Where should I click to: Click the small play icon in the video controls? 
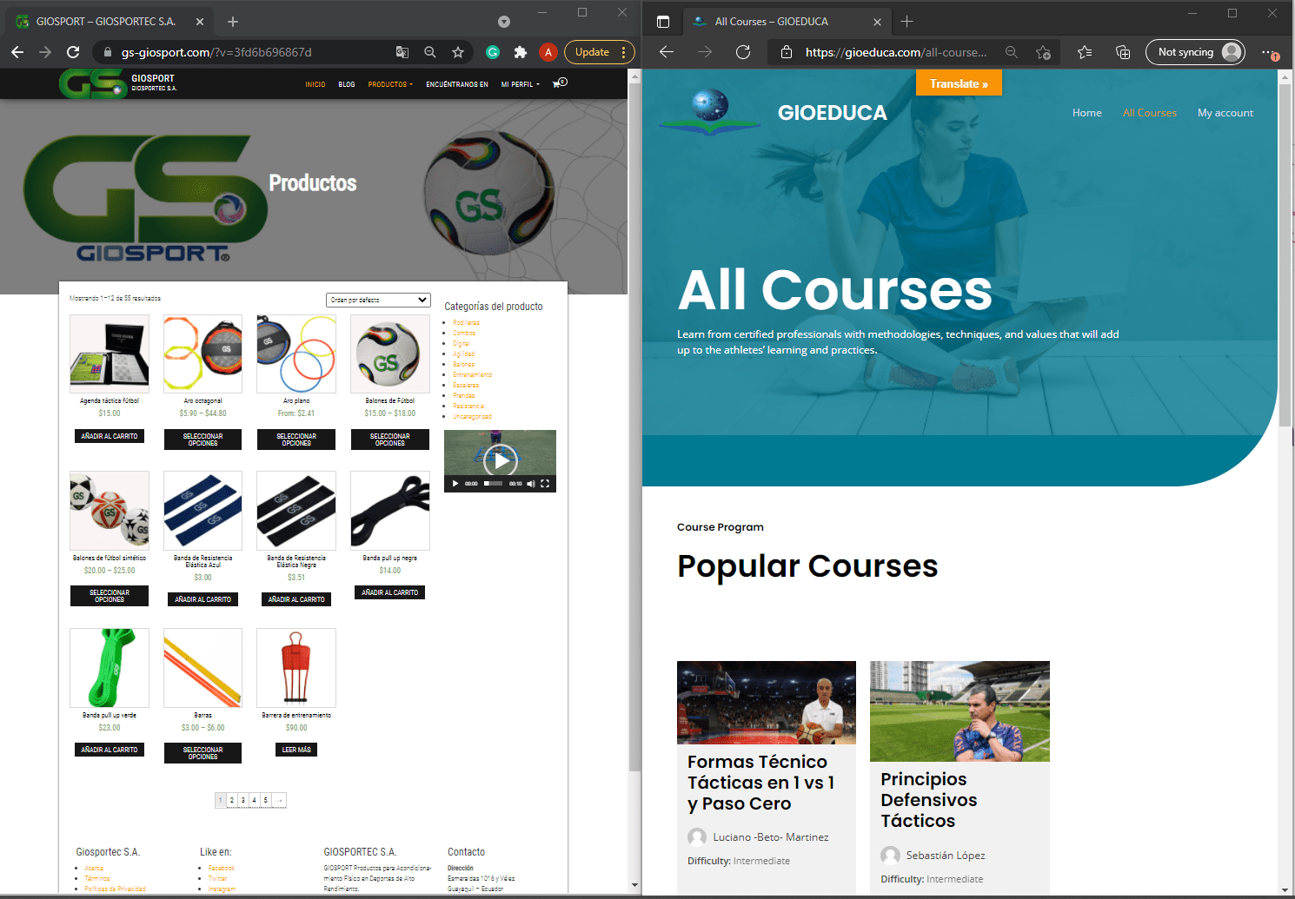(x=455, y=484)
